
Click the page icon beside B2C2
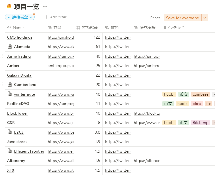click(10, 132)
